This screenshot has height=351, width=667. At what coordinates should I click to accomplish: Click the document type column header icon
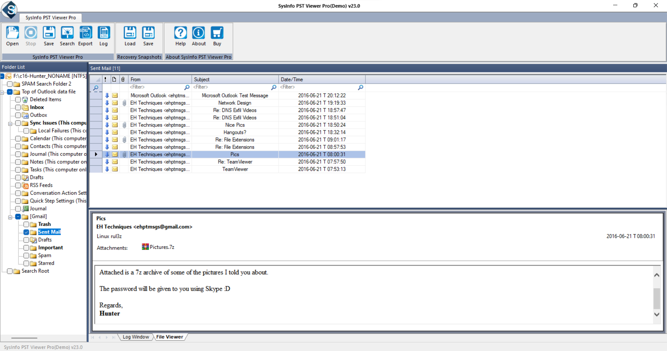114,79
